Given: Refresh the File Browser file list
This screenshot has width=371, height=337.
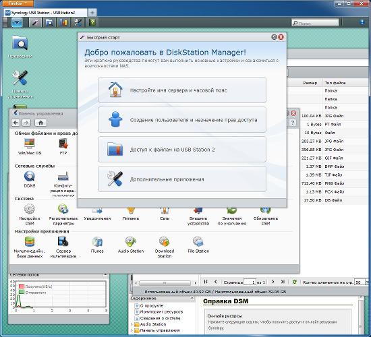Looking at the screenshot, I should coord(294,282).
